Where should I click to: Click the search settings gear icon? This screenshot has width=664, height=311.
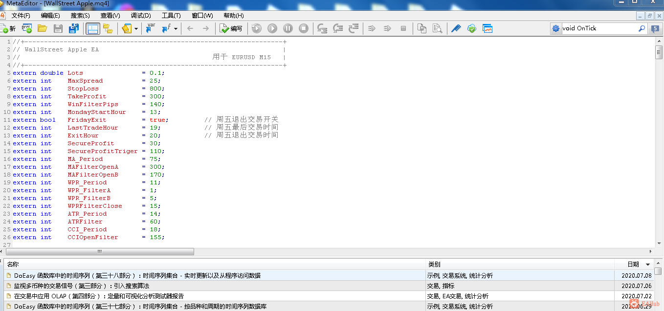tap(556, 28)
